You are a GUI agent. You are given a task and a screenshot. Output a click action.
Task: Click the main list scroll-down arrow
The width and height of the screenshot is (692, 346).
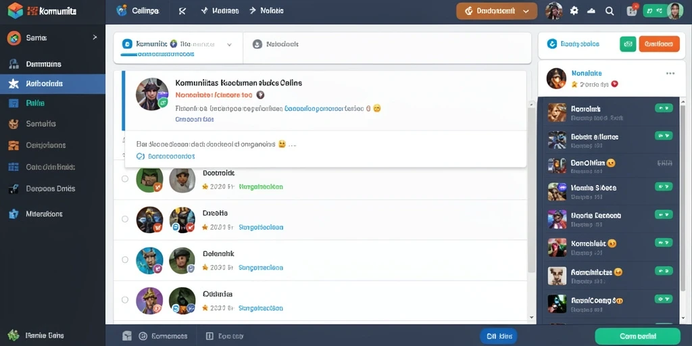click(x=531, y=318)
